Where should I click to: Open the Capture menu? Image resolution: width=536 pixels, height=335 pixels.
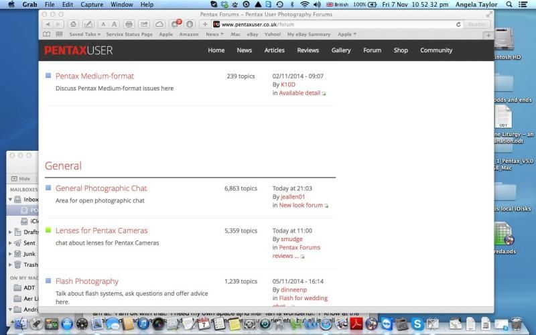click(92, 5)
